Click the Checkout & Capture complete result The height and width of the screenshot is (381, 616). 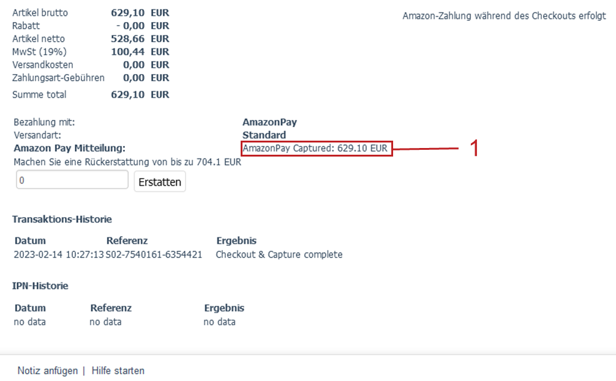[279, 254]
